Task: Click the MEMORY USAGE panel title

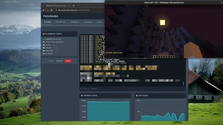Action: tap(90, 96)
